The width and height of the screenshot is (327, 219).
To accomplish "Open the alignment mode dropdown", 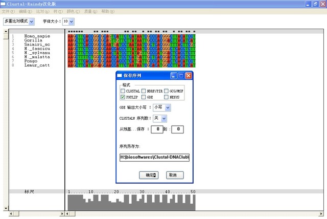I will (x=32, y=21).
